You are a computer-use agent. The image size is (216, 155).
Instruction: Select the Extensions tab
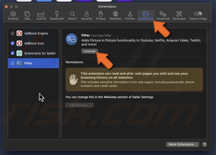[146, 16]
